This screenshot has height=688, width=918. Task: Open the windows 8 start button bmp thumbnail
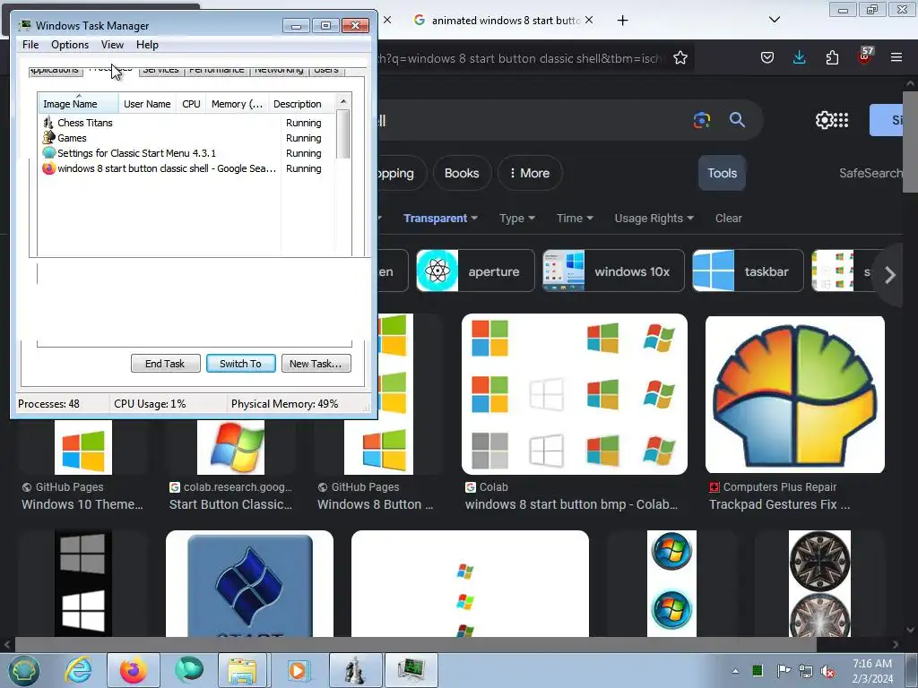(575, 394)
